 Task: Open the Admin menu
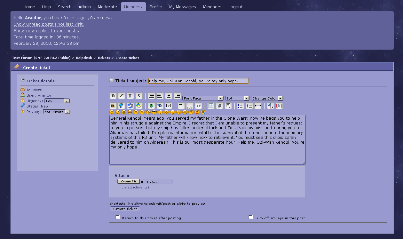(x=85, y=7)
